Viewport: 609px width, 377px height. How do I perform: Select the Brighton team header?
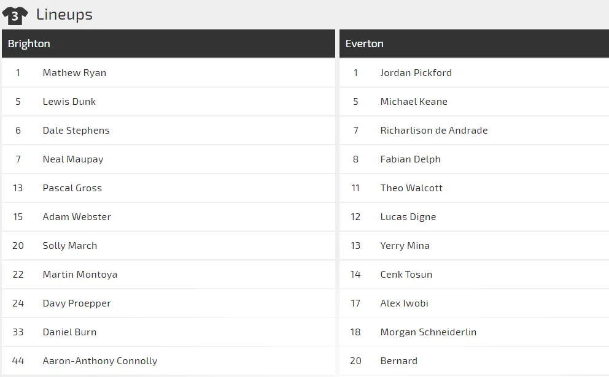[x=29, y=44]
